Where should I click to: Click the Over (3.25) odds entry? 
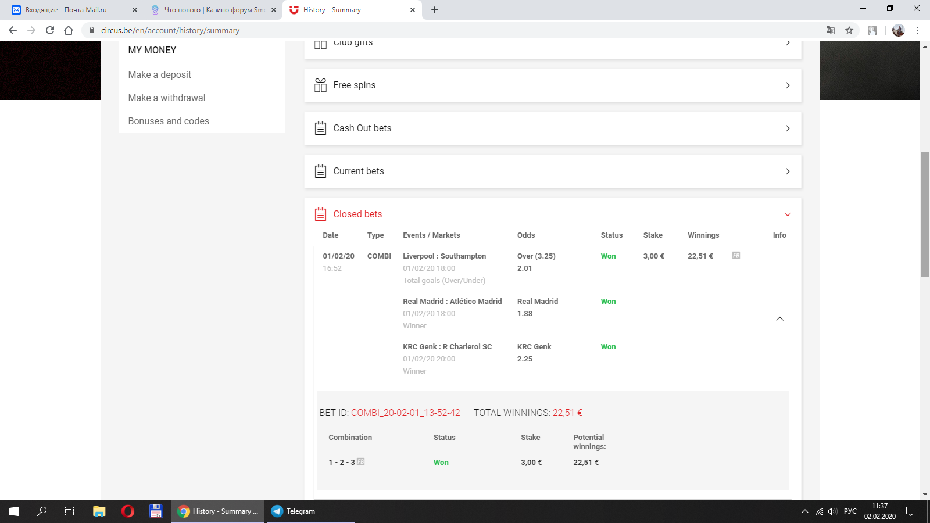click(x=536, y=256)
